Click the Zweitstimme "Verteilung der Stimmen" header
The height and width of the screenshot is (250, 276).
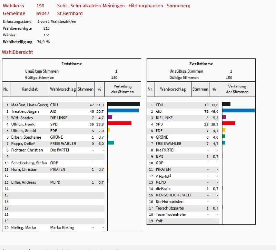click(237, 89)
